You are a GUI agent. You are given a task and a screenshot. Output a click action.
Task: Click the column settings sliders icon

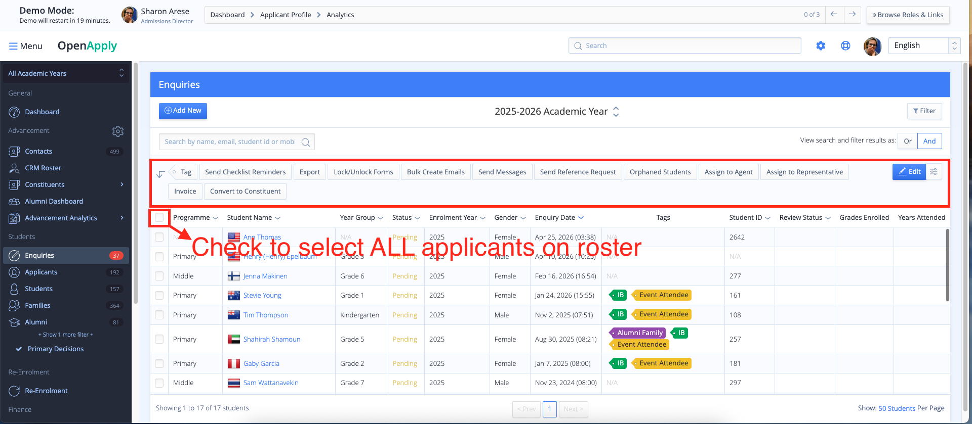pyautogui.click(x=934, y=172)
